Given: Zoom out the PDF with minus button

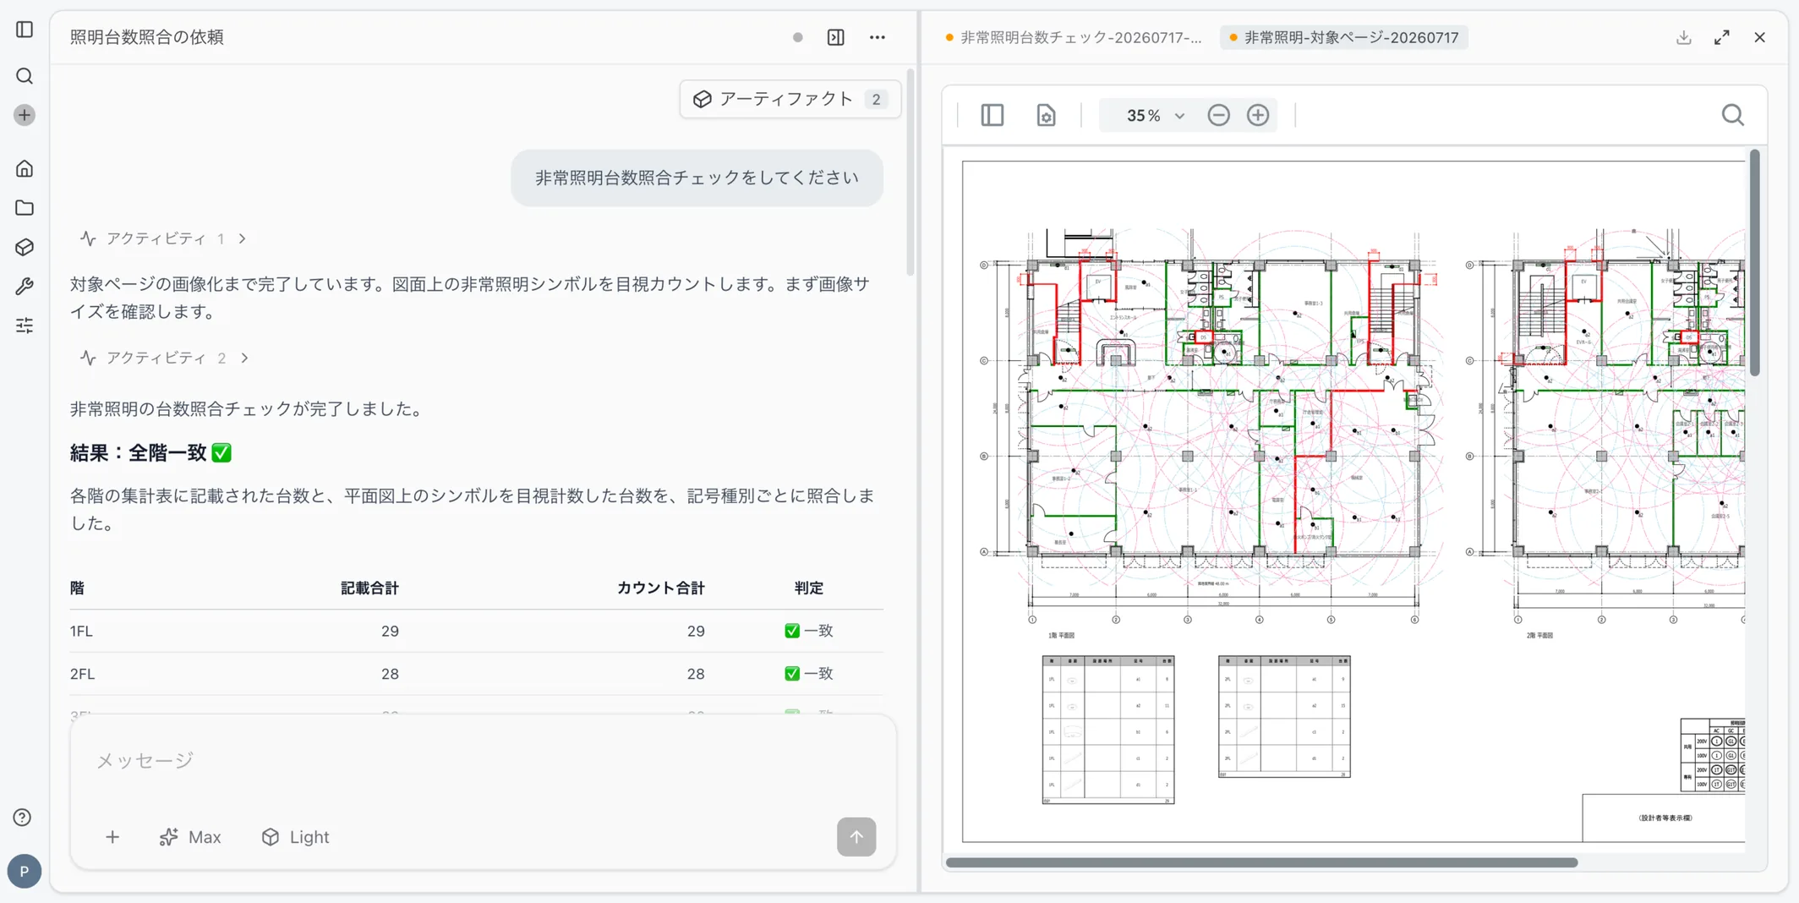Looking at the screenshot, I should pos(1218,115).
